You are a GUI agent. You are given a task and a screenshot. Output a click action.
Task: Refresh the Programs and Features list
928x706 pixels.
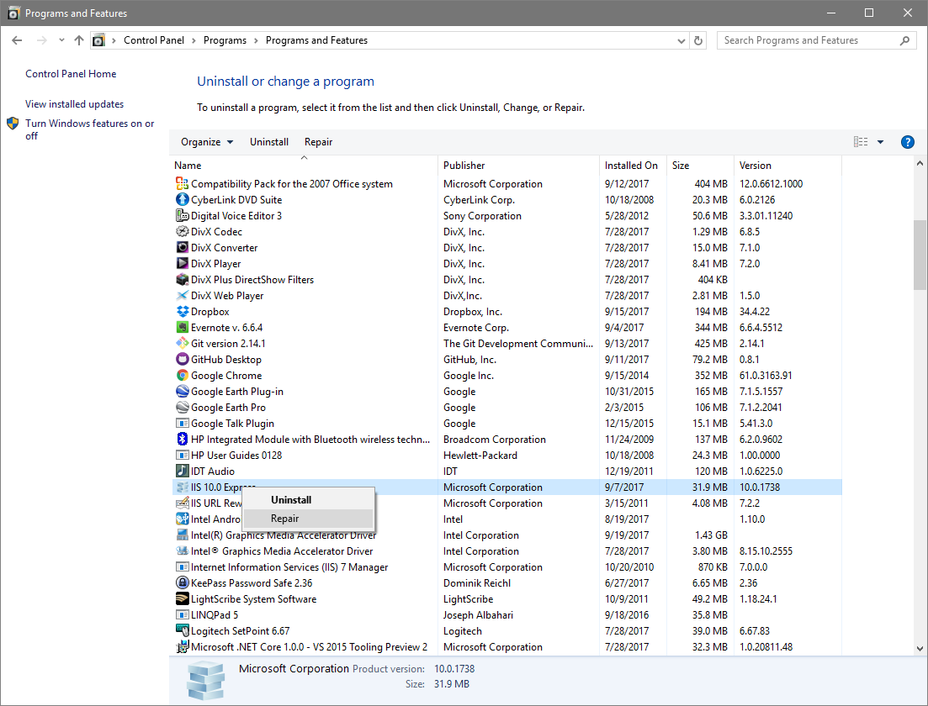click(698, 40)
